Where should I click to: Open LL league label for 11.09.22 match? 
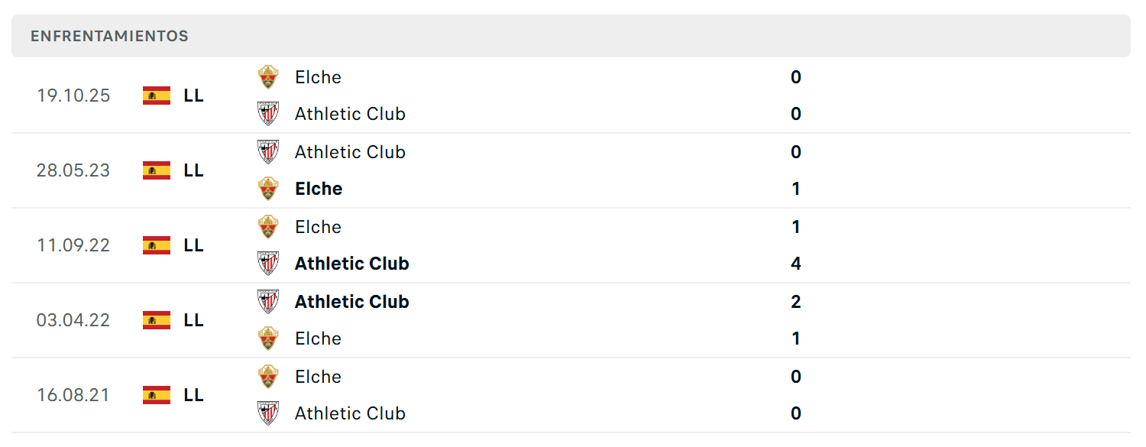coord(194,245)
